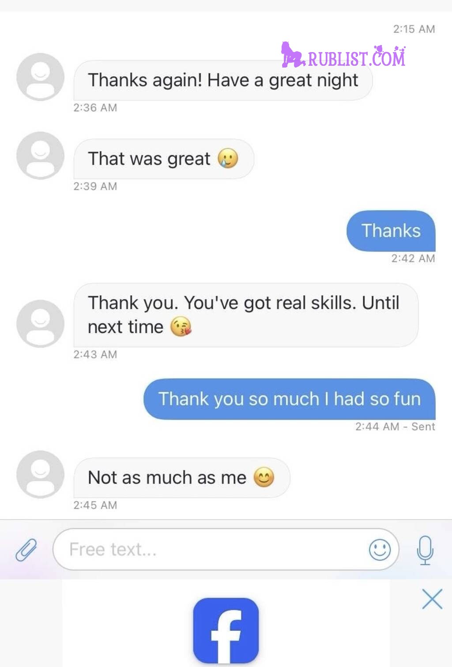
Task: Click the paperclip attachment icon
Action: (x=26, y=550)
